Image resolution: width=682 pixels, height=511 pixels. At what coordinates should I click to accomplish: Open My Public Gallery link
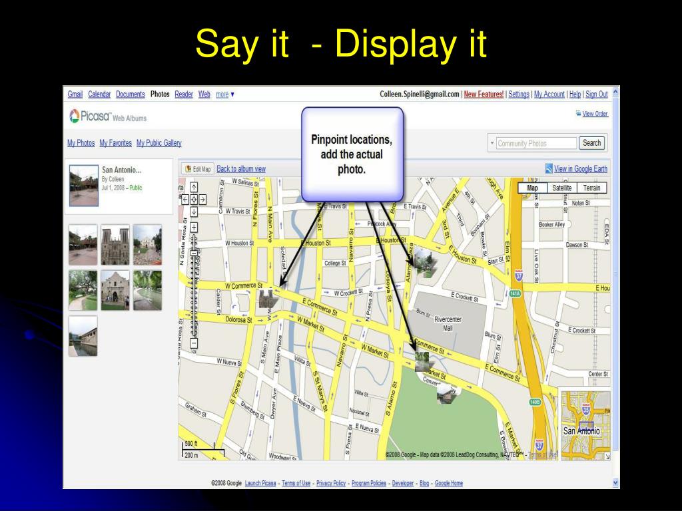[x=159, y=143]
